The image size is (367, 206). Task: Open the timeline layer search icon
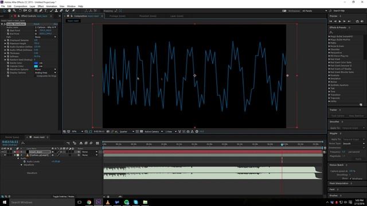[x=23, y=143]
